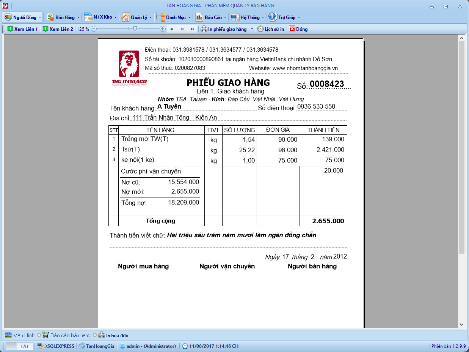Screen dimensions: 469x352
Task: View Xem Liên 2 copy
Action: (58, 29)
